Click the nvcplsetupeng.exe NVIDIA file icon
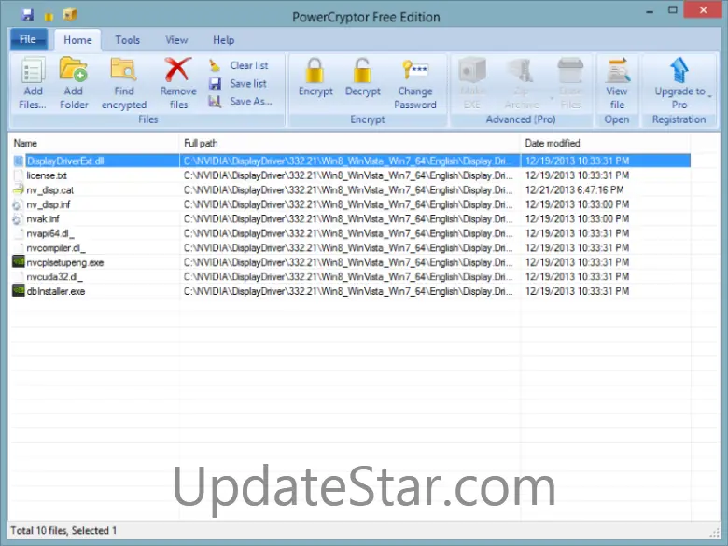 click(x=18, y=262)
